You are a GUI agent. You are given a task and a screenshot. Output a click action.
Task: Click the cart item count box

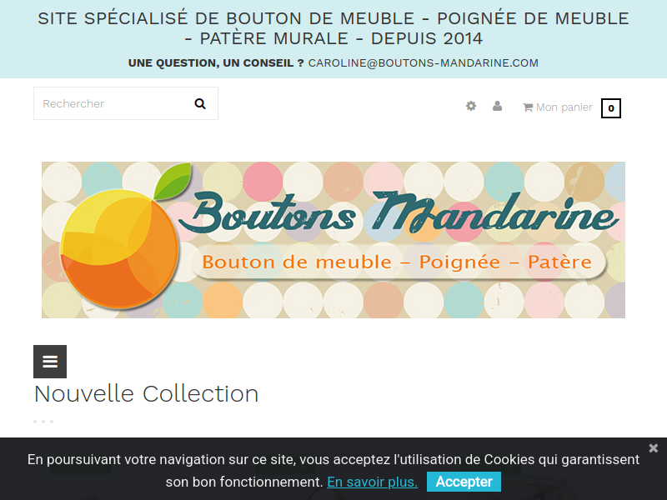tap(611, 108)
